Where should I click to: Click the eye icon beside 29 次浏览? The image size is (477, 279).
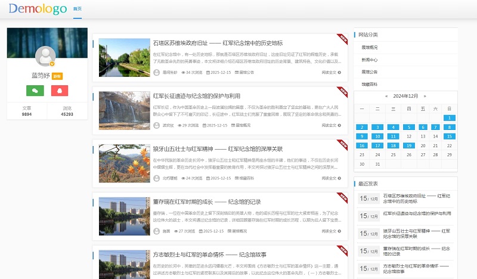tap(180, 125)
